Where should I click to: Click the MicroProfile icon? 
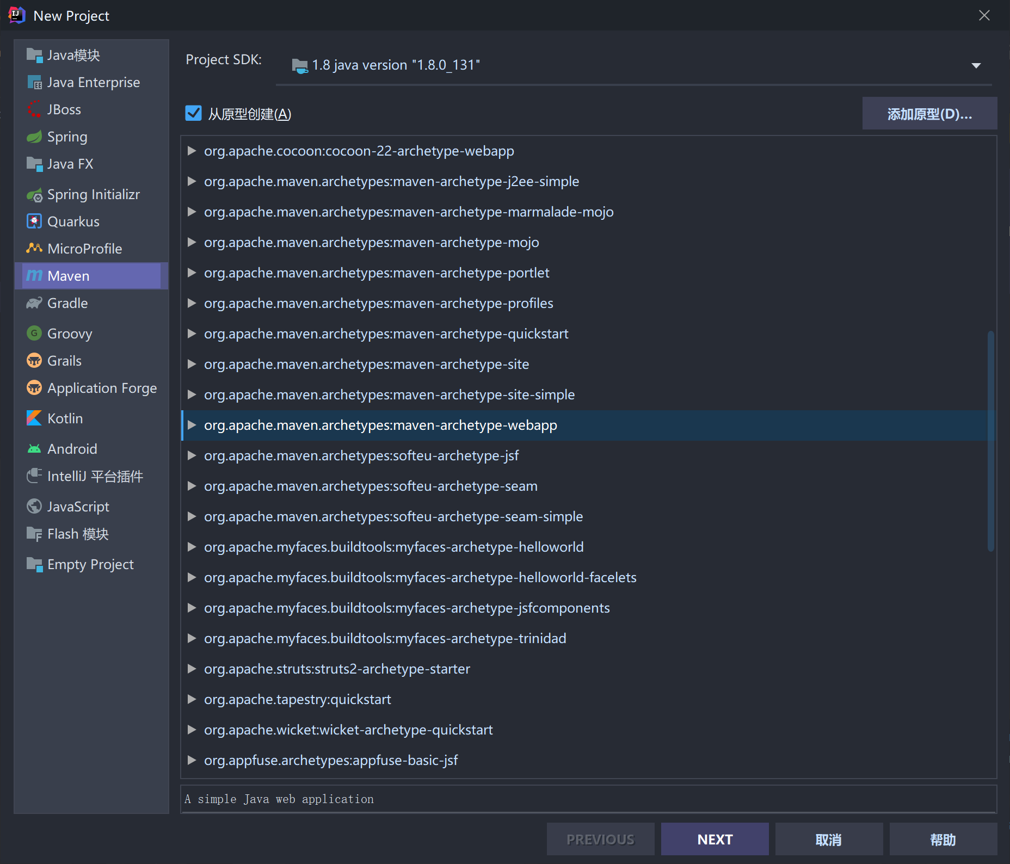34,249
